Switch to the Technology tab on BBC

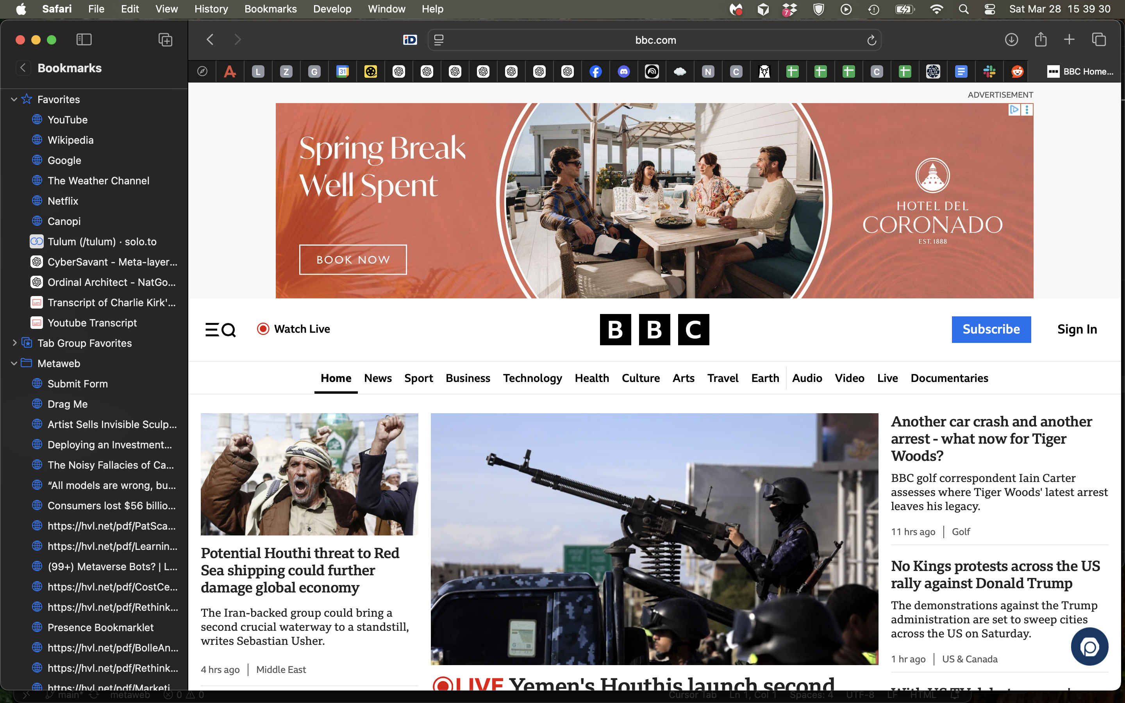click(532, 378)
